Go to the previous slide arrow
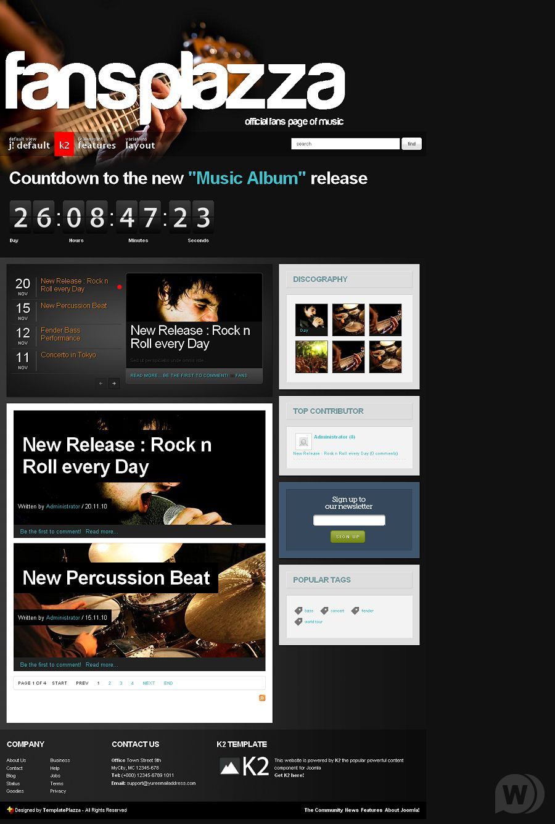Screen dimensions: 555x824 pos(101,384)
